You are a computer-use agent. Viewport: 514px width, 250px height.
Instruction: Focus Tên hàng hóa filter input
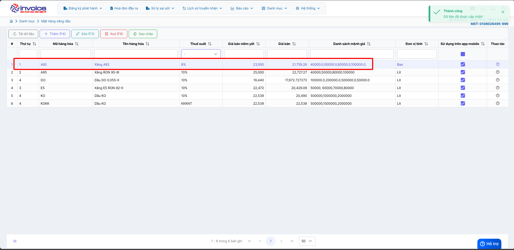click(136, 54)
